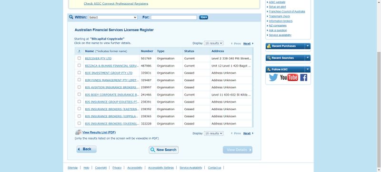This screenshot has height=172, width=381.
Task: Open Information brokers sidebar link
Action: pos(281,21)
